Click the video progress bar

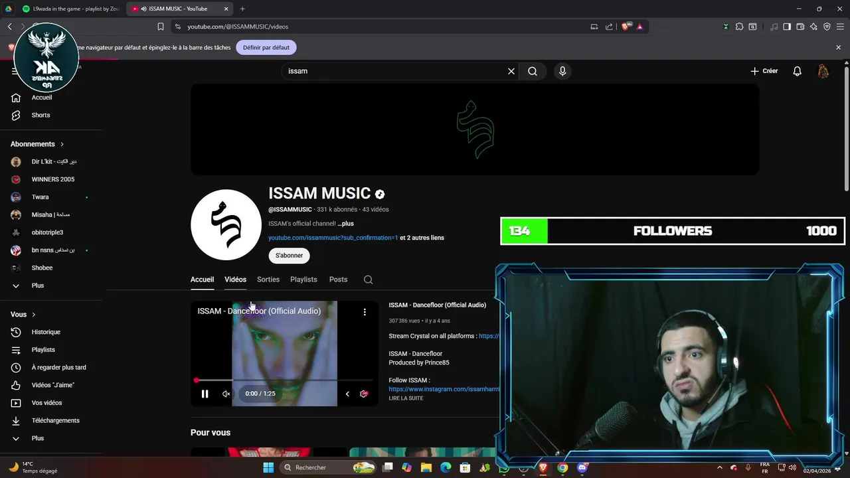coord(284,380)
